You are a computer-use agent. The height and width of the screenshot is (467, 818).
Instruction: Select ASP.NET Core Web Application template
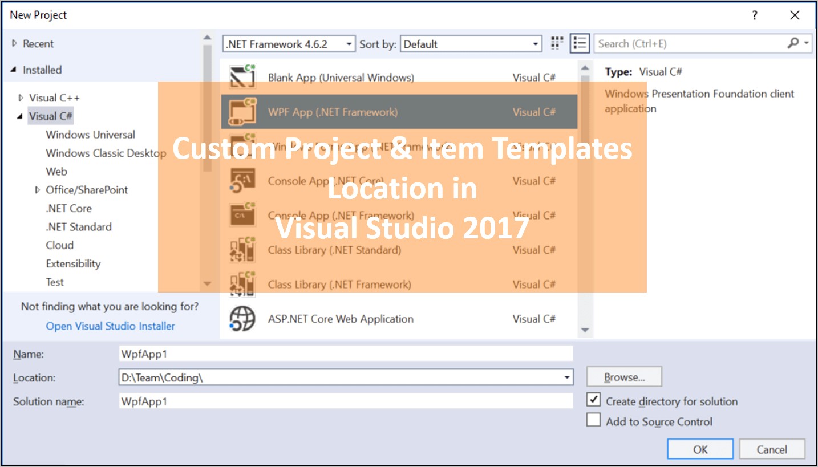tap(399, 318)
